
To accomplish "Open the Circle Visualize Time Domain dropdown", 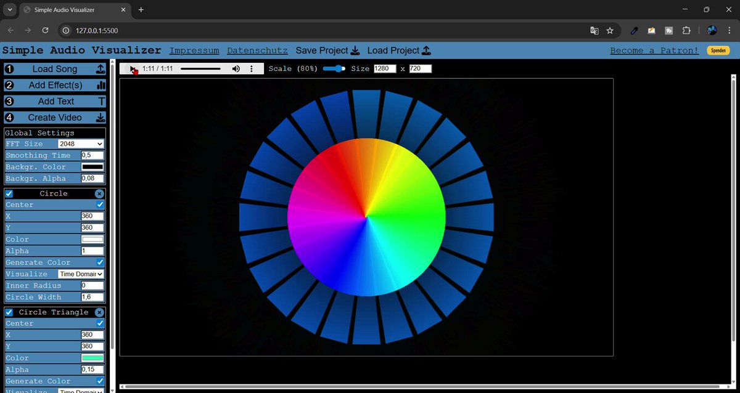I will pos(81,274).
